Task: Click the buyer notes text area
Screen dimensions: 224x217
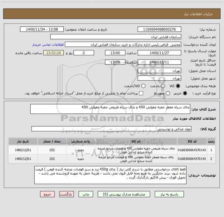Action: coord(110,175)
